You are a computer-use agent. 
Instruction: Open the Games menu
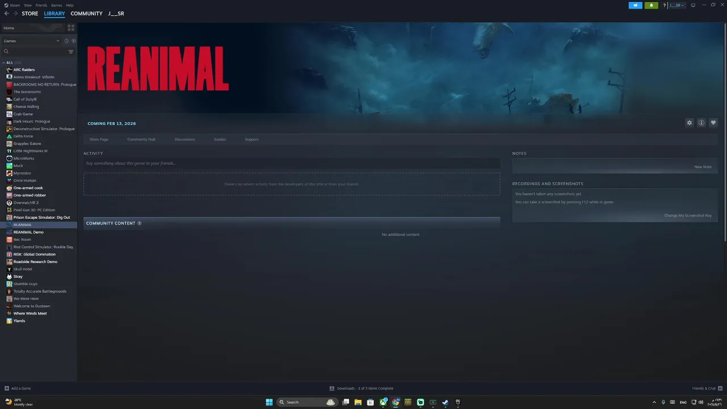click(x=56, y=5)
